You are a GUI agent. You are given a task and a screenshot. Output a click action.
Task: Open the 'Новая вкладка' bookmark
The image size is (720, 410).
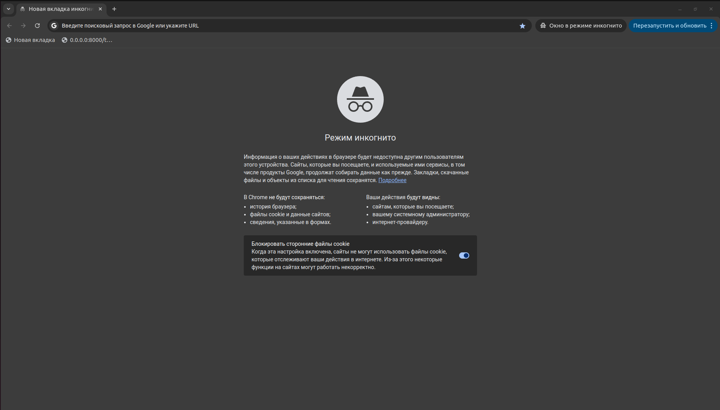tap(30, 40)
